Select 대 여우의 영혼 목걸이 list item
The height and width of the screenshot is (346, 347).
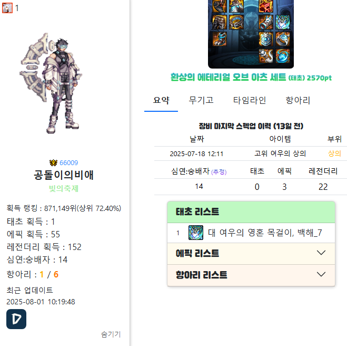click(x=251, y=233)
